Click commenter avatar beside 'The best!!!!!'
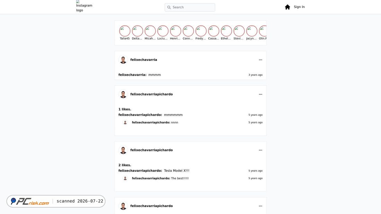Image resolution: width=381 pixels, height=214 pixels. point(125,178)
